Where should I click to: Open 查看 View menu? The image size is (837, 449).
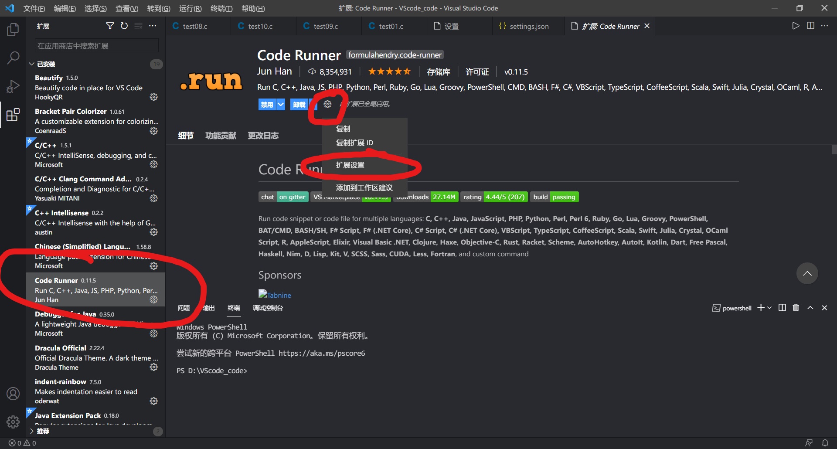[x=127, y=8]
